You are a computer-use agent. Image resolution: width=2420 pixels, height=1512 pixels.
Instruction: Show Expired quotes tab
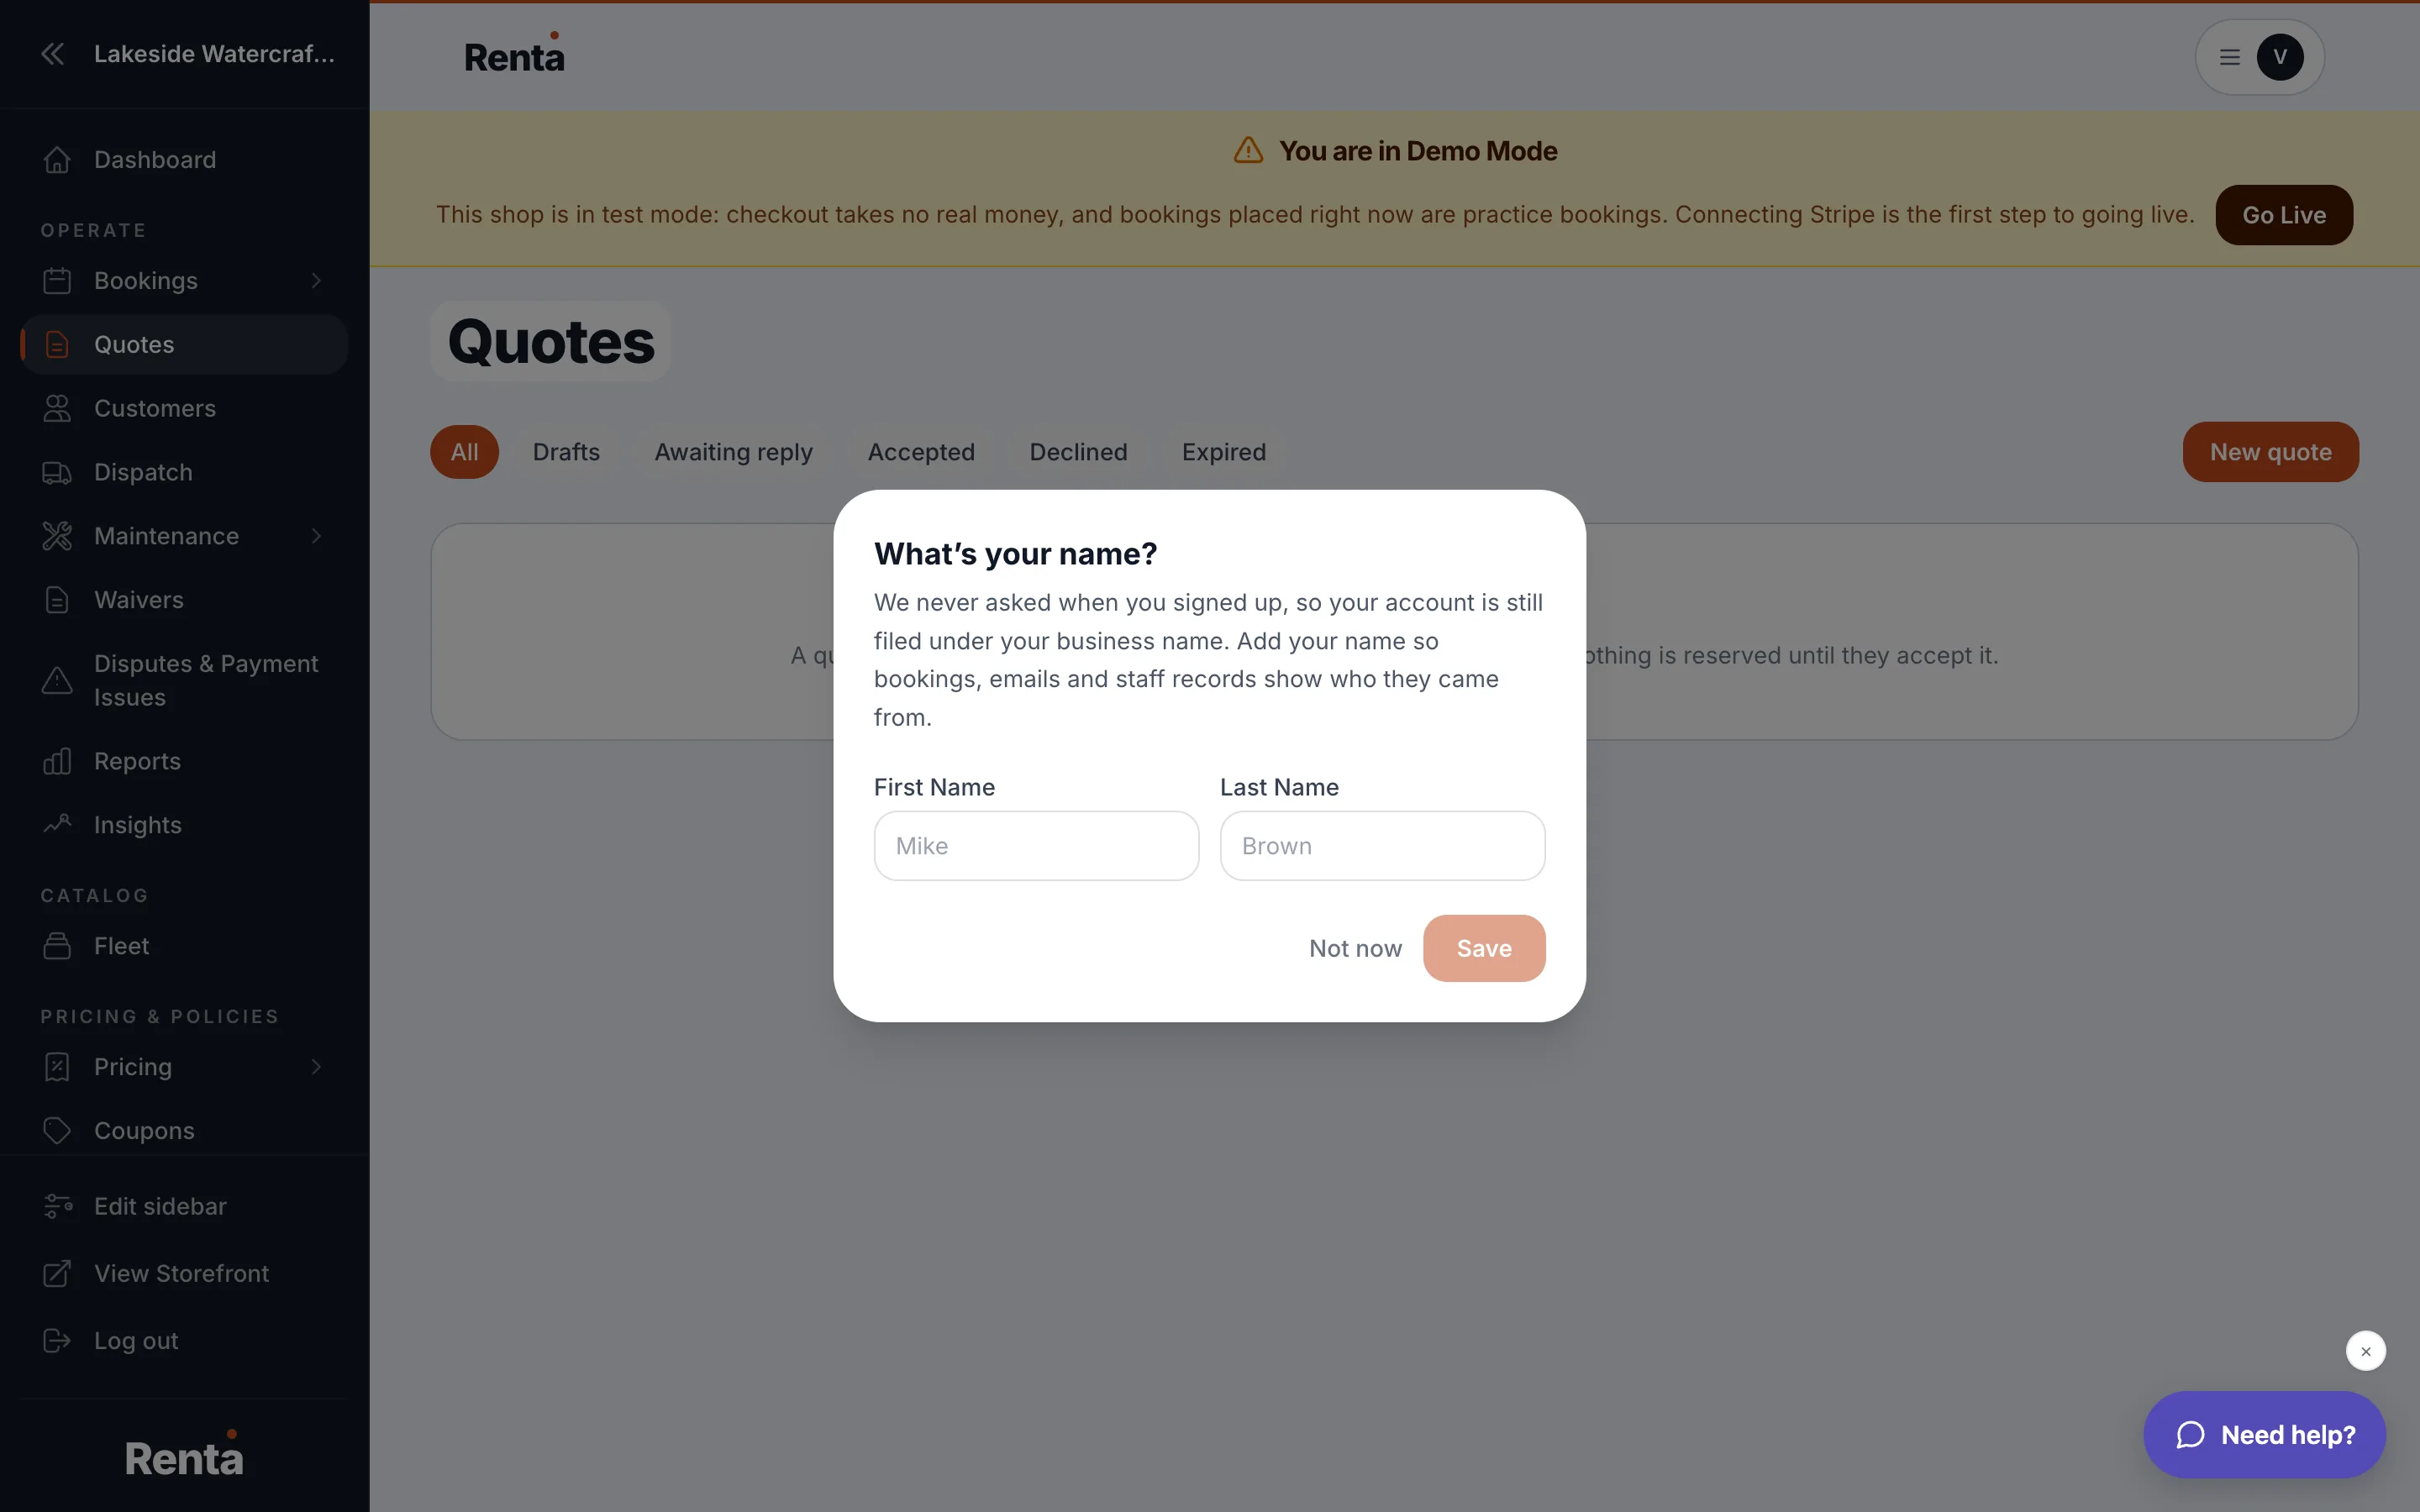[x=1224, y=452]
